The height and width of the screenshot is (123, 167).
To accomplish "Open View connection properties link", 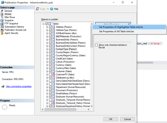I will (19, 86).
